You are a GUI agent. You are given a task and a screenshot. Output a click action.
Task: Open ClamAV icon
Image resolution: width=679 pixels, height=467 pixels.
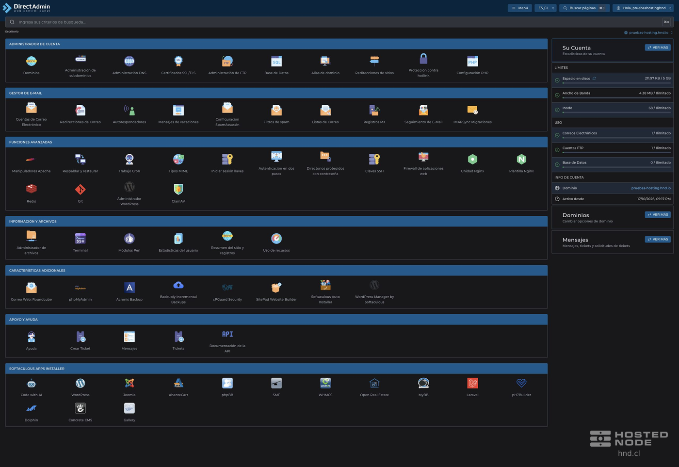click(x=178, y=189)
